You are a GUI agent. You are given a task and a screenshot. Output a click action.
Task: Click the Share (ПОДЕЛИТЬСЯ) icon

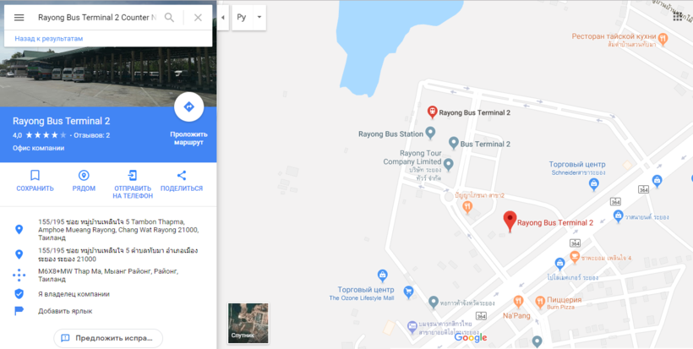pyautogui.click(x=181, y=176)
